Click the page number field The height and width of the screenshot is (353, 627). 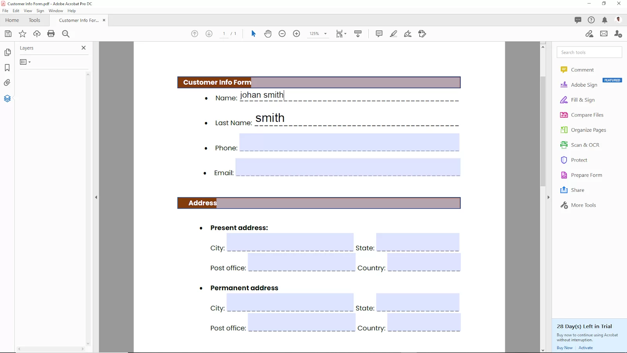click(x=224, y=34)
